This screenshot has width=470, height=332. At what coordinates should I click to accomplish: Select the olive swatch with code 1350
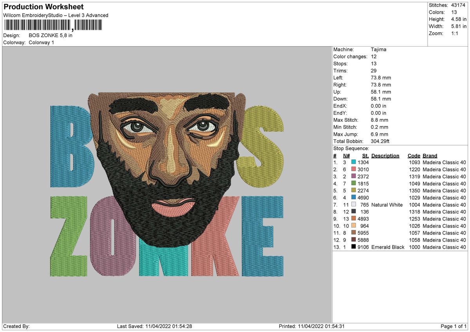click(x=354, y=191)
